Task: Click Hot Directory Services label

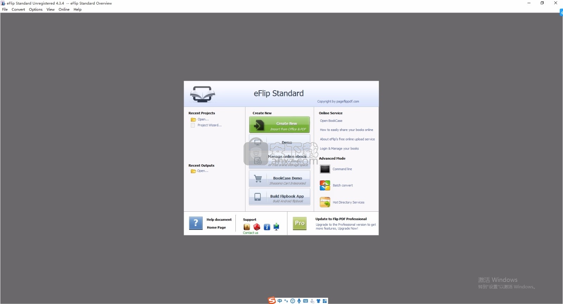Action: click(x=348, y=203)
